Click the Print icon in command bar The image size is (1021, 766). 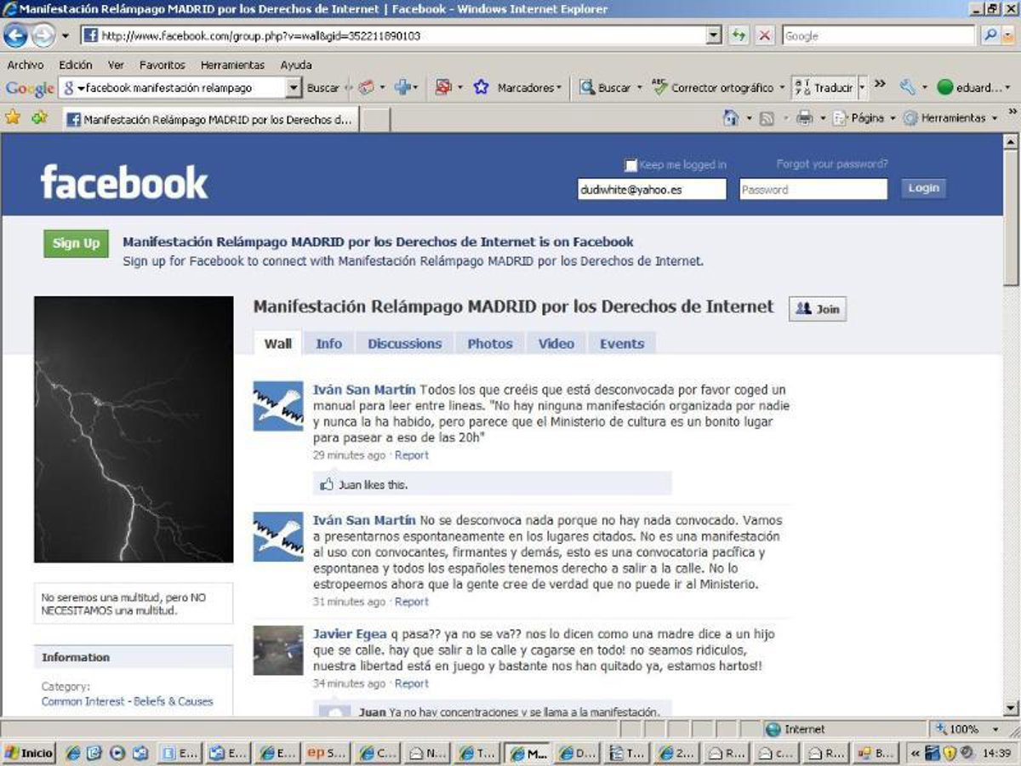pos(803,118)
